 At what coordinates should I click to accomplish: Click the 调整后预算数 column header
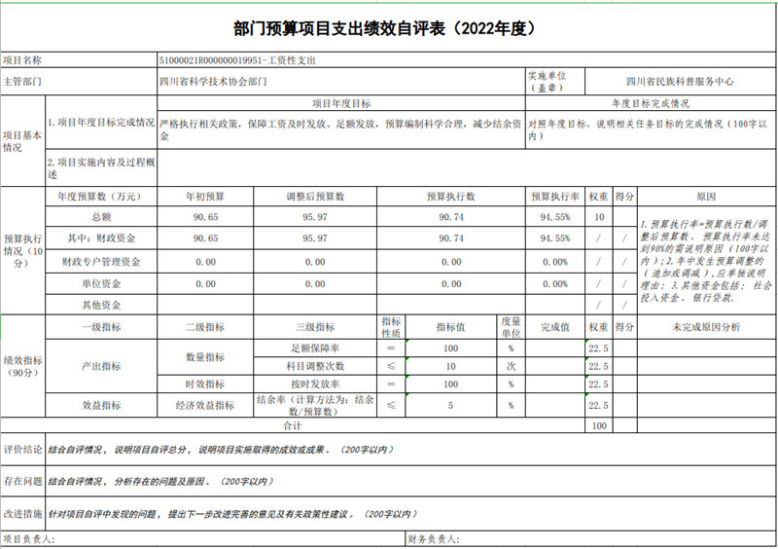[x=315, y=197]
